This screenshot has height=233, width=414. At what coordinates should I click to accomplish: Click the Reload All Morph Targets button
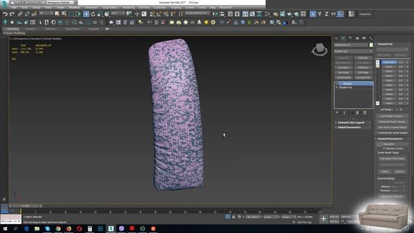click(392, 122)
